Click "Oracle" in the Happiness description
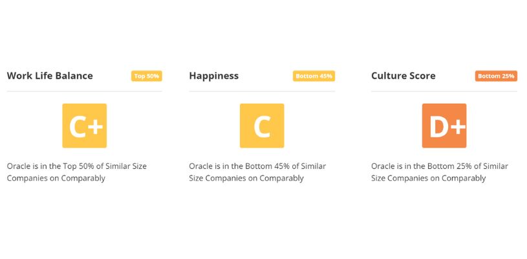 200,166
